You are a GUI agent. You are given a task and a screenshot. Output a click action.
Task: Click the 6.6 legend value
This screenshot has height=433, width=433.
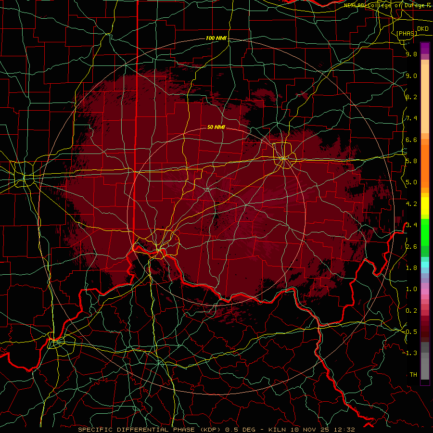point(411,140)
